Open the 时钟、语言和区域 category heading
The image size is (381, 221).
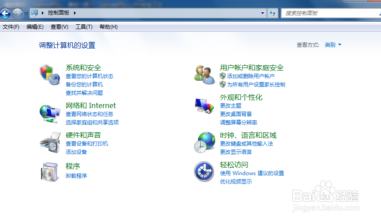pos(248,135)
